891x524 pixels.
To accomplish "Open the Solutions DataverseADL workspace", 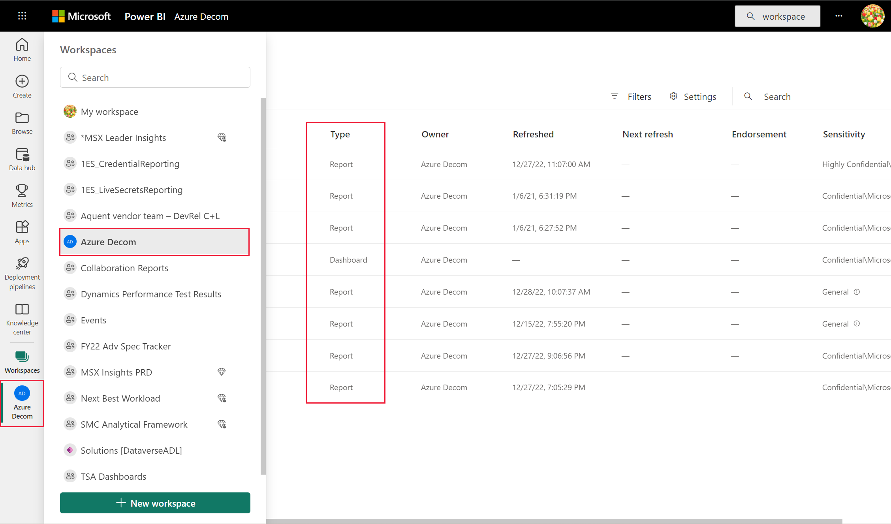I will click(x=132, y=450).
